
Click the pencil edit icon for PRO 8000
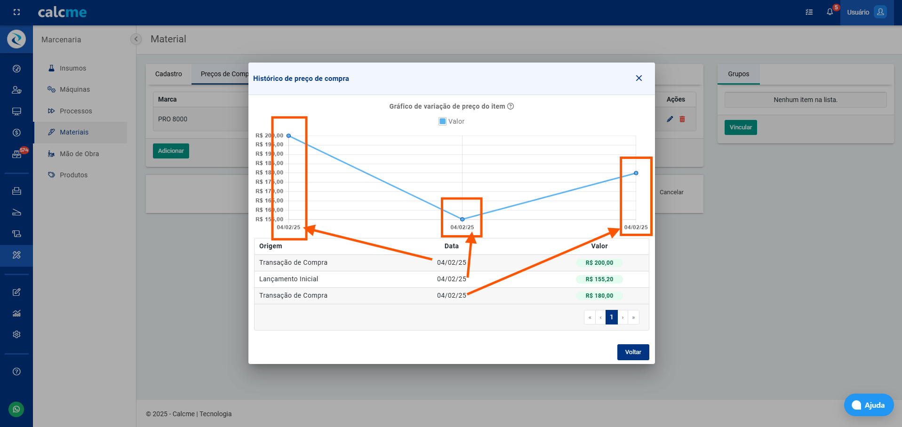(x=670, y=119)
